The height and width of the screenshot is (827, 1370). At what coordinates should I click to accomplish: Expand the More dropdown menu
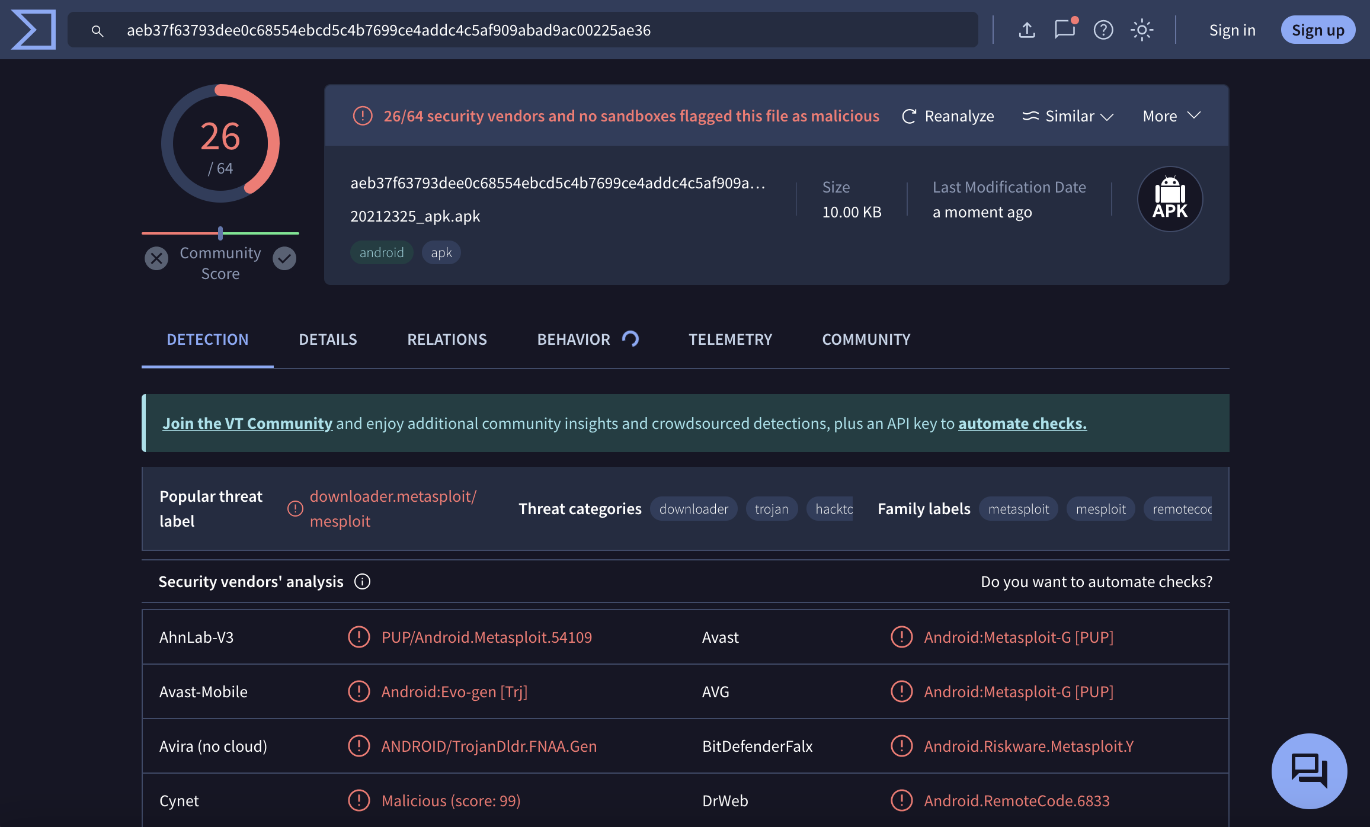point(1171,116)
